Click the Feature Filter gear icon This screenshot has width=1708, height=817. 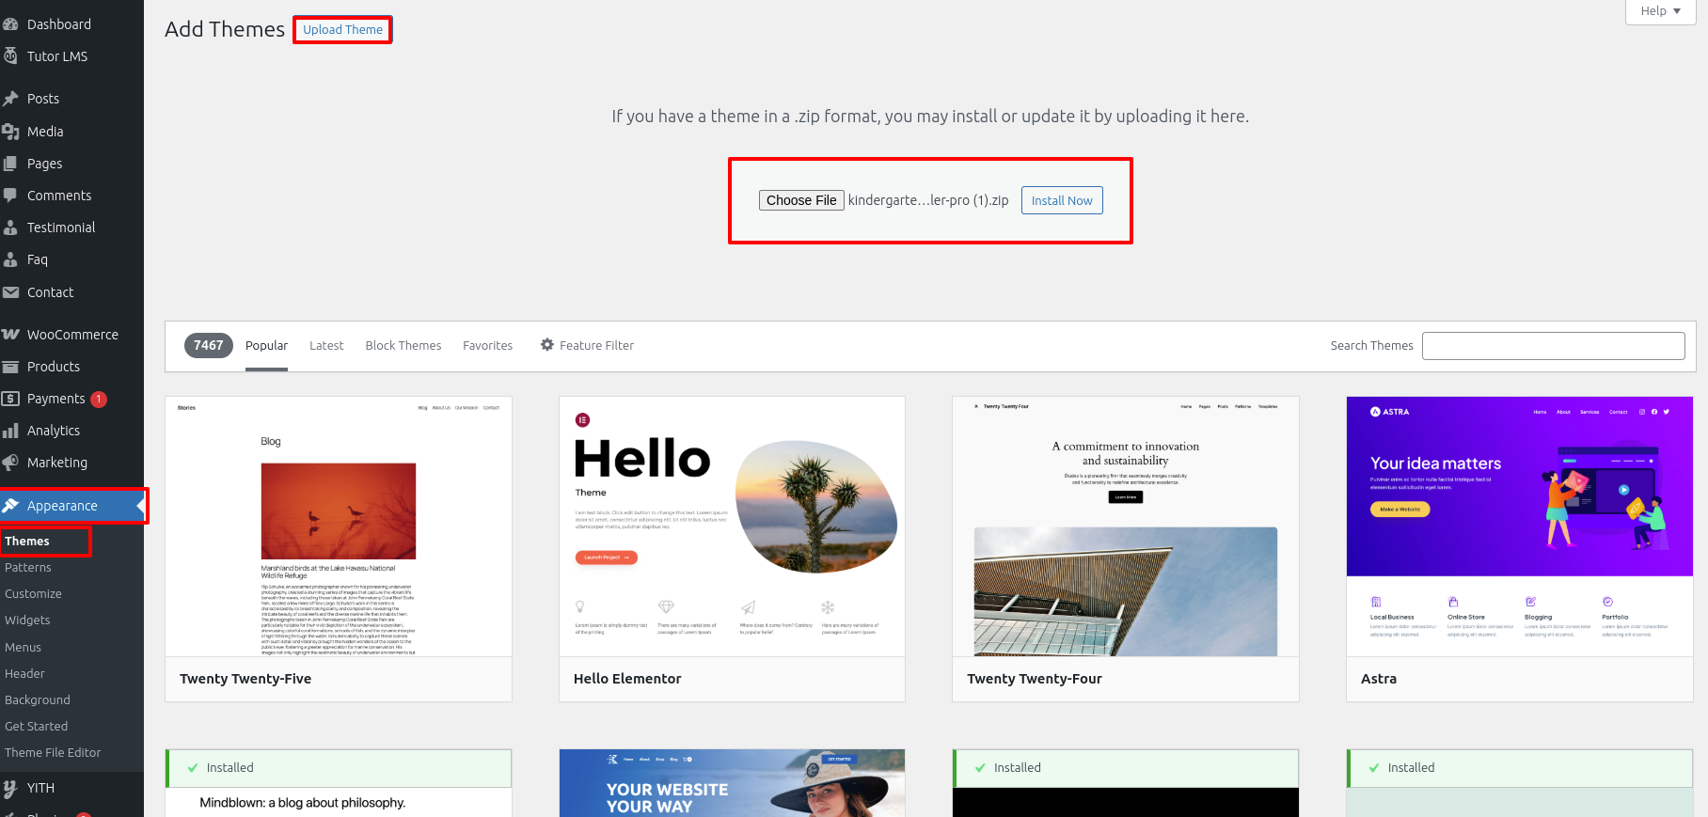click(547, 345)
